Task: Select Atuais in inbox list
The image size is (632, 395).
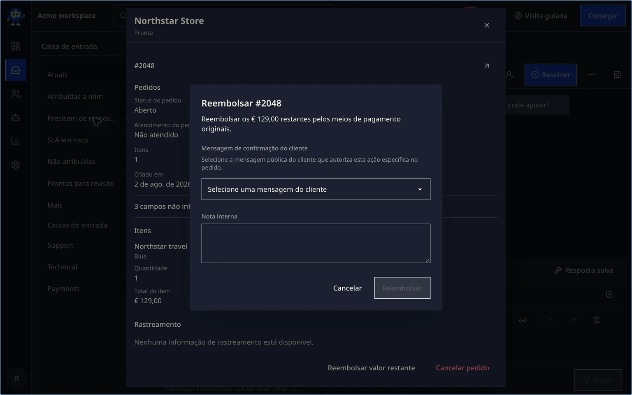Action: [57, 75]
